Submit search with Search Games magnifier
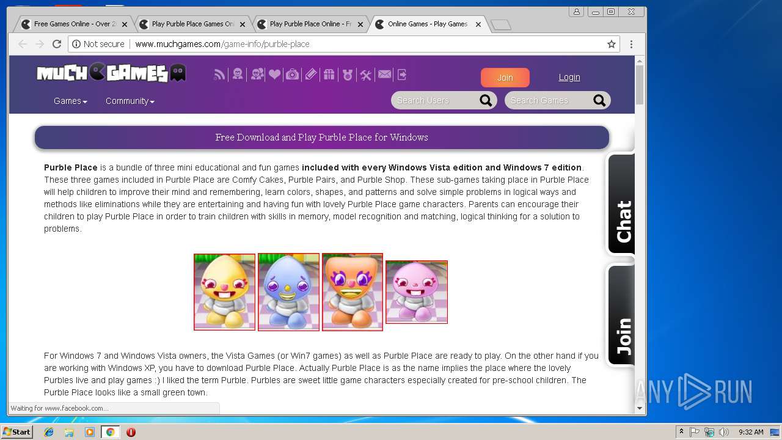 coord(599,100)
